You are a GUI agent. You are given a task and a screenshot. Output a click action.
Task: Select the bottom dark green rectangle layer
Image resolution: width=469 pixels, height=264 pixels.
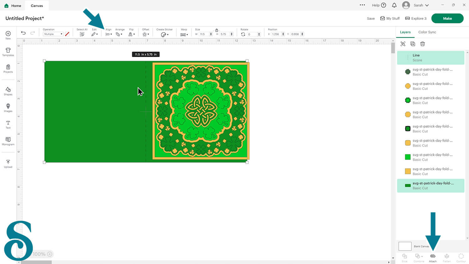point(431,185)
